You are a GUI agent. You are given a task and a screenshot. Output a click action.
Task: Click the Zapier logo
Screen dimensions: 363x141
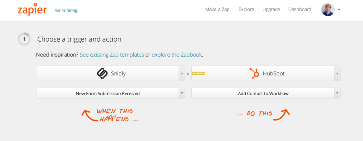pyautogui.click(x=32, y=10)
